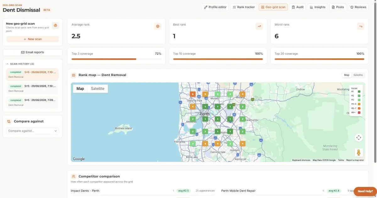Open the Reviews tab
377x198 pixels.
(x=358, y=7)
